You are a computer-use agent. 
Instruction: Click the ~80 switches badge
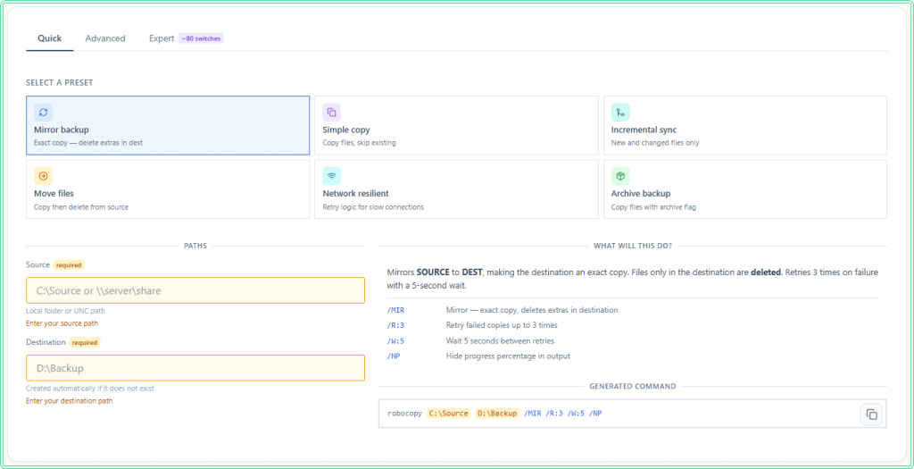coord(201,38)
